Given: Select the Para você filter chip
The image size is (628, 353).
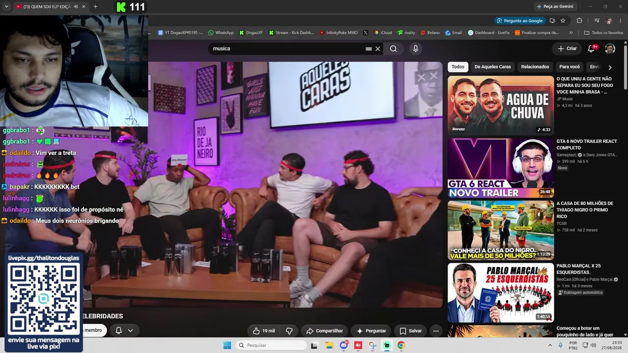Looking at the screenshot, I should [x=570, y=67].
